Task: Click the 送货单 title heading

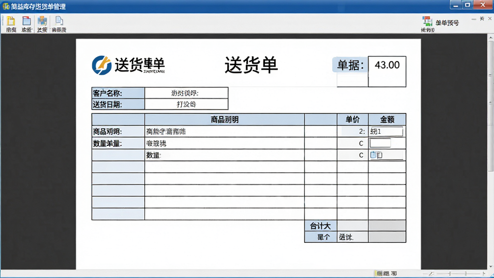Action: pos(251,65)
